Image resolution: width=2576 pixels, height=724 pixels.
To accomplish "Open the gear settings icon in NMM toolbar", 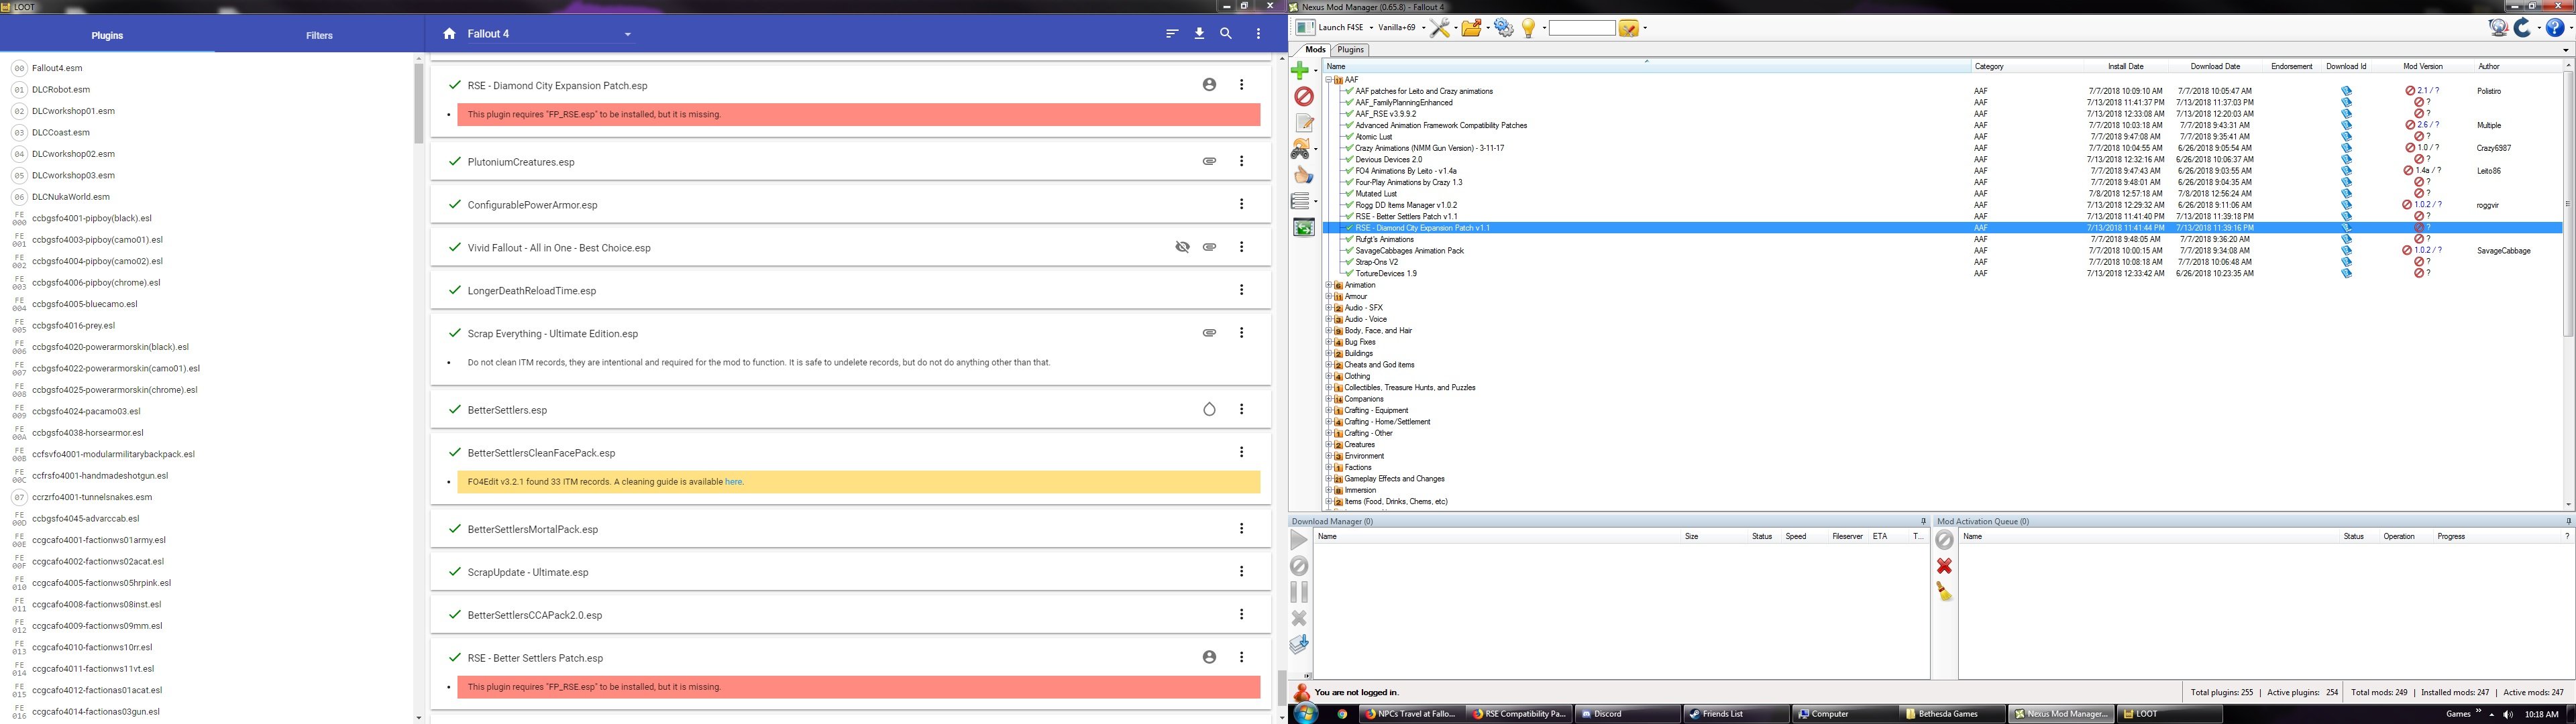I will (x=1503, y=28).
